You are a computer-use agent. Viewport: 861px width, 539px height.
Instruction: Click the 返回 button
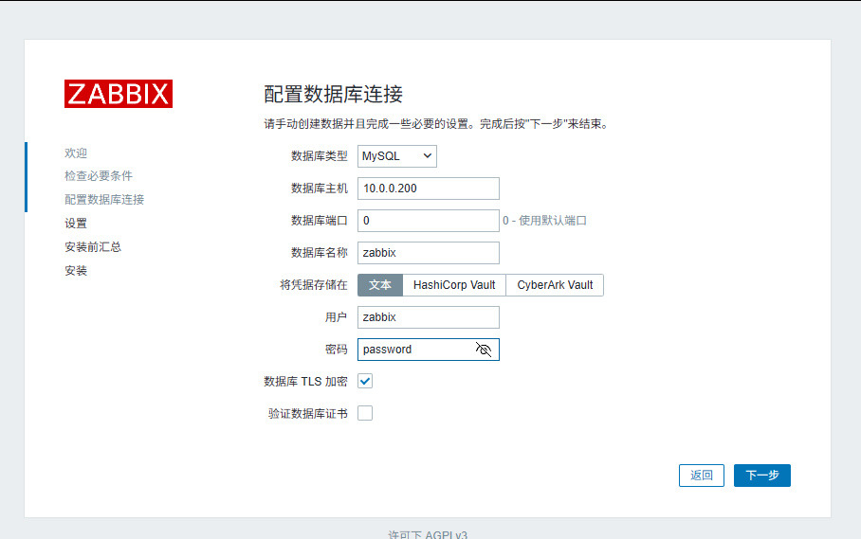pos(701,476)
